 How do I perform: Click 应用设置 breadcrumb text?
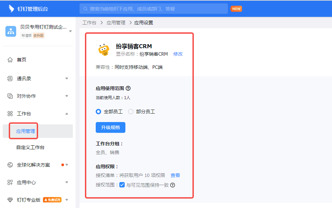coord(144,23)
